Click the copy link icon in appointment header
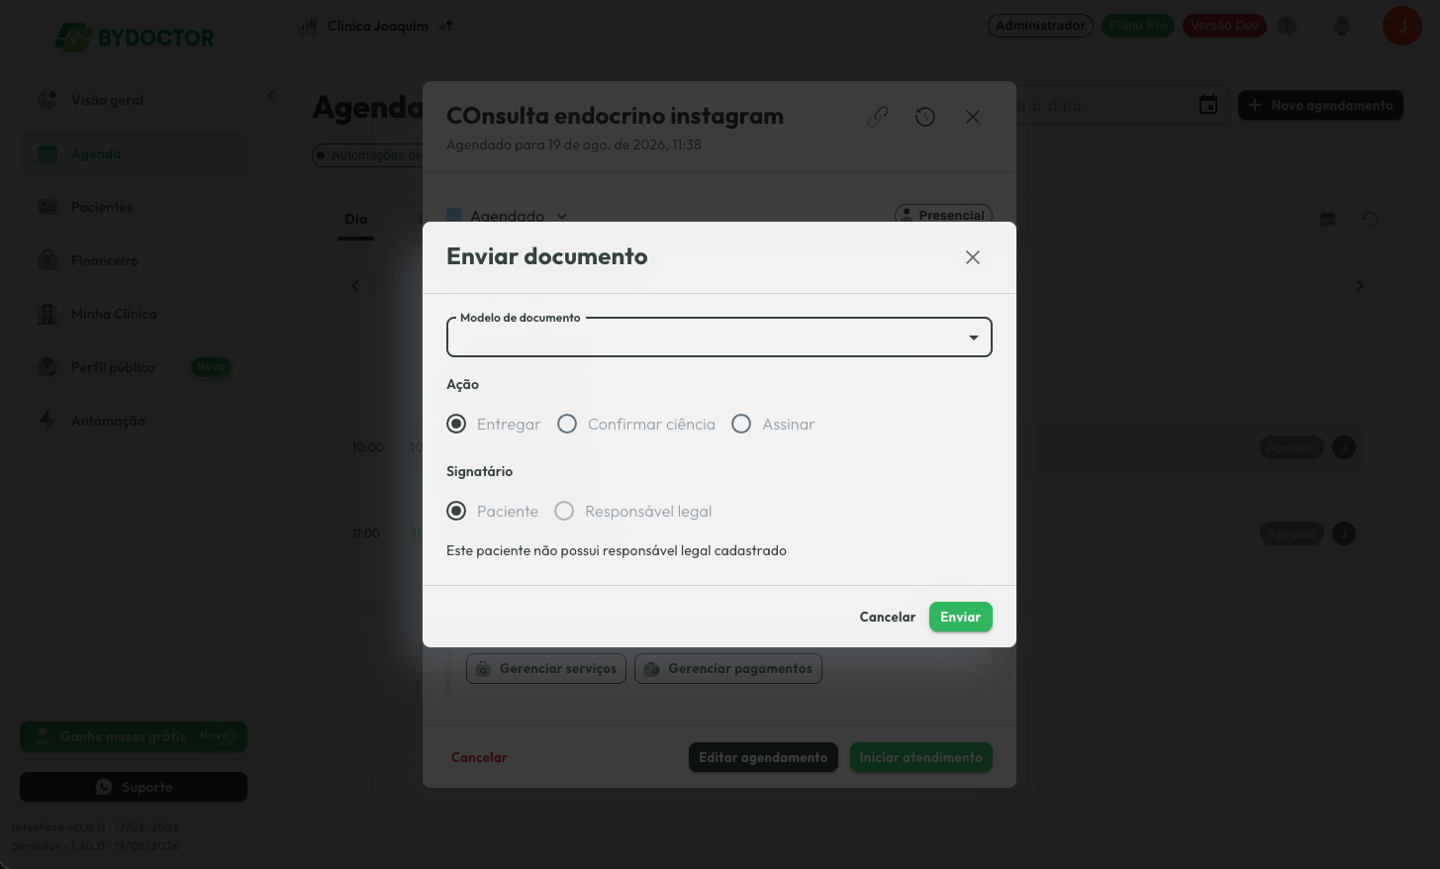This screenshot has height=869, width=1440. click(x=878, y=117)
